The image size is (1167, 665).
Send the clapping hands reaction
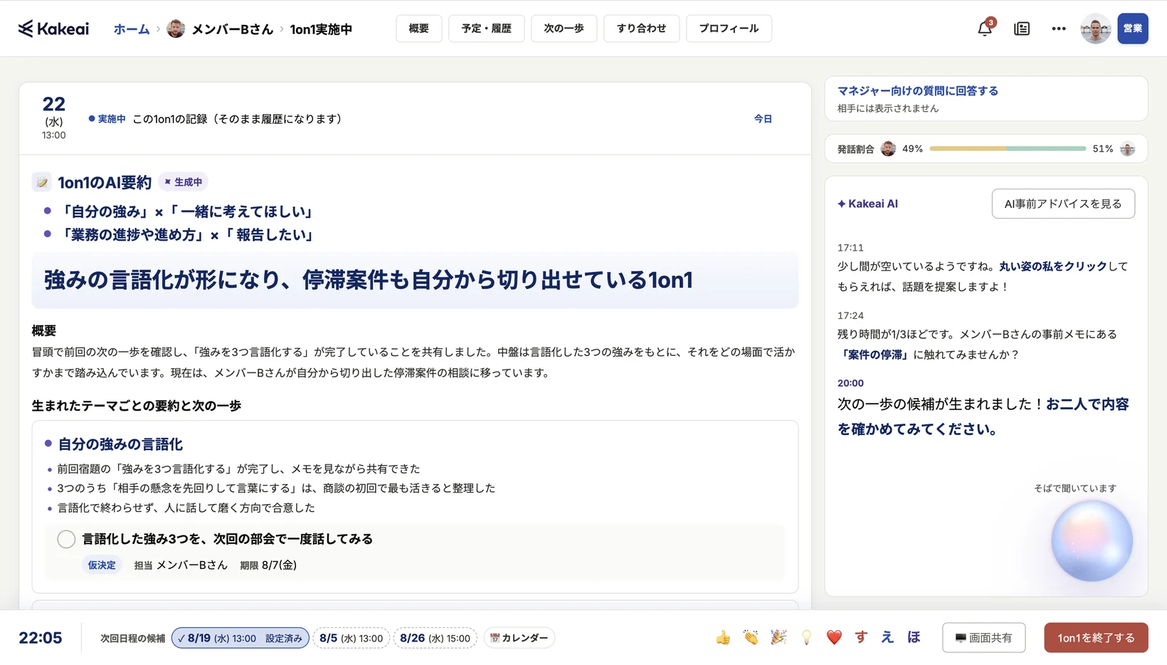tap(751, 637)
